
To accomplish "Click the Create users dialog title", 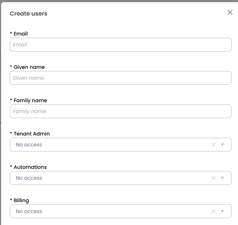I will pos(28,14).
